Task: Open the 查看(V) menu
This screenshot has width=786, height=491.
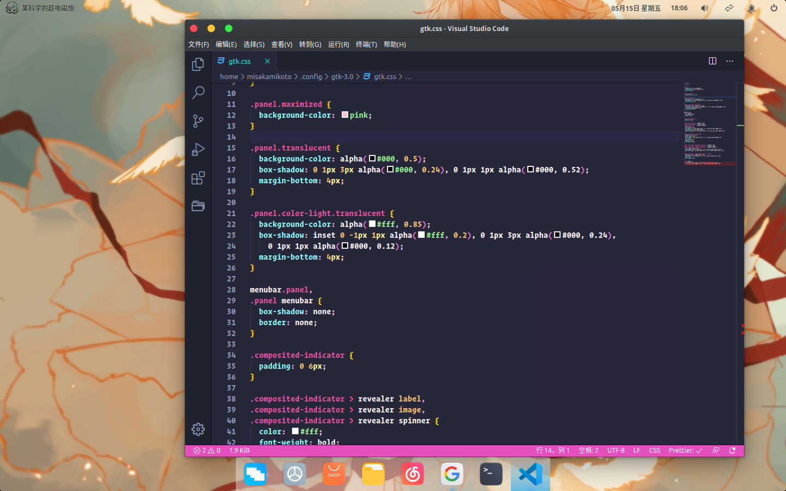Action: click(282, 45)
